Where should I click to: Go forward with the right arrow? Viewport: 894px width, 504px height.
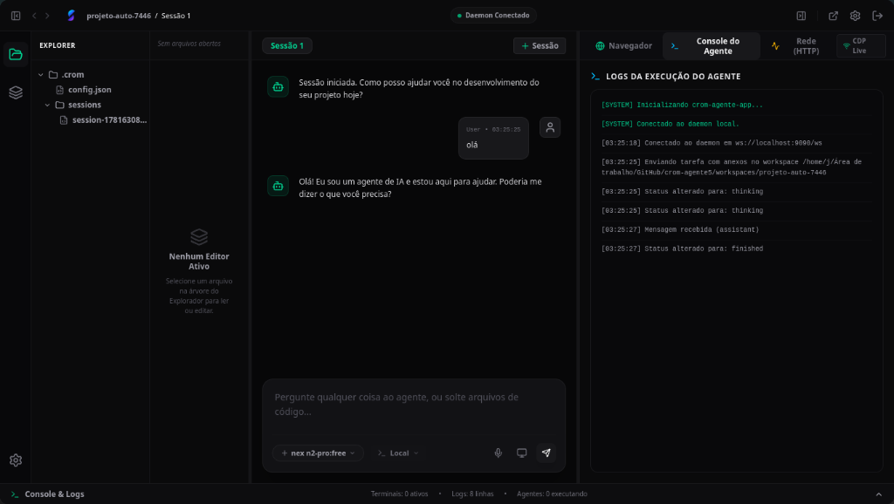47,16
